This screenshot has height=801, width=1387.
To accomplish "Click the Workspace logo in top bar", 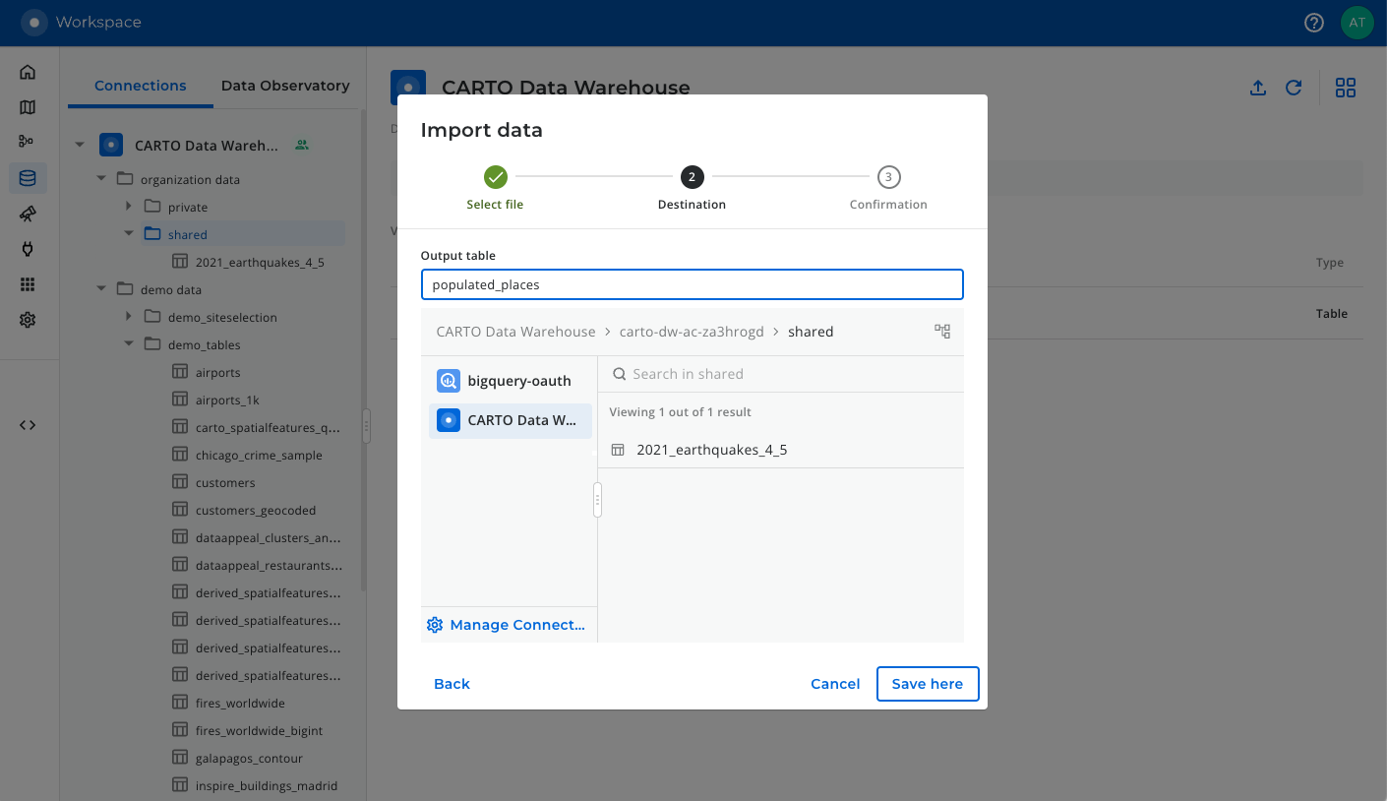I will [x=34, y=23].
